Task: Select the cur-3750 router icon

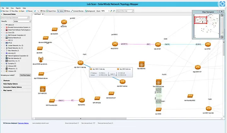Action: (208, 44)
